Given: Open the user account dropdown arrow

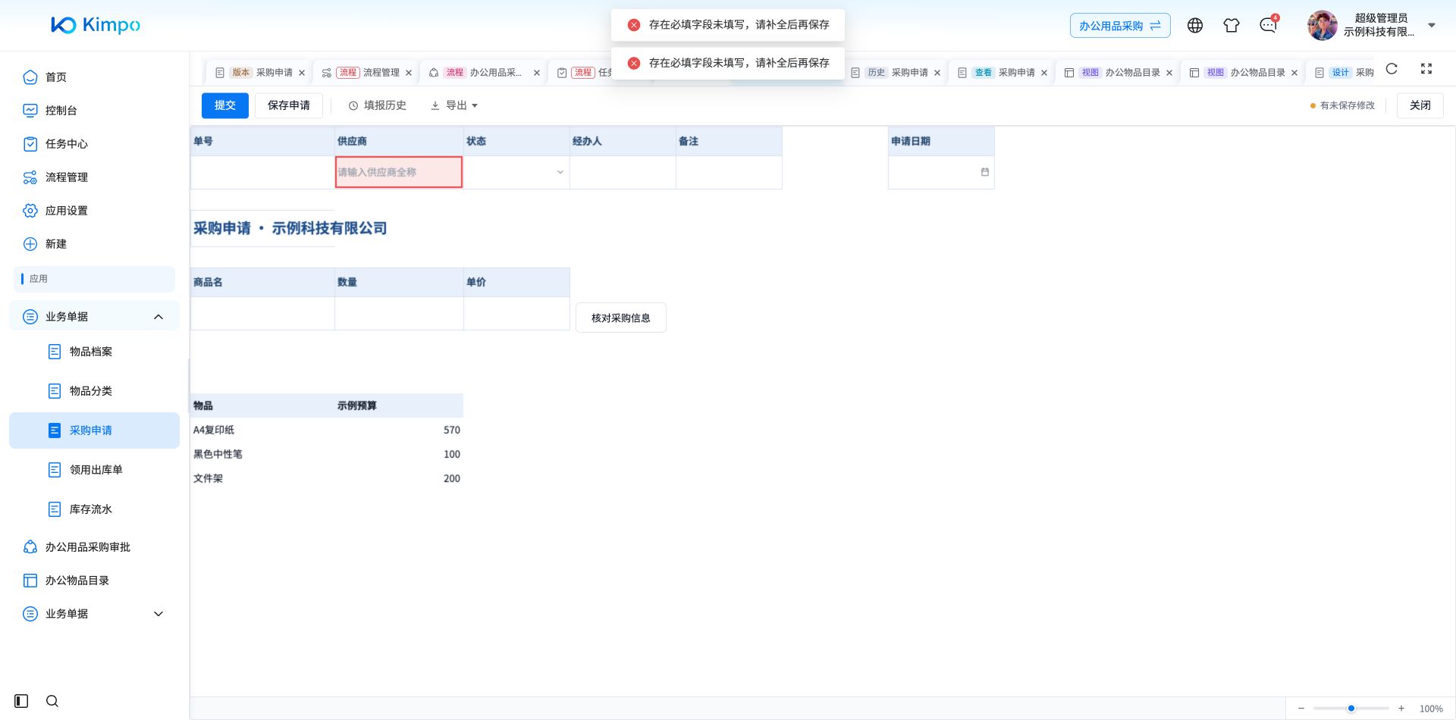Looking at the screenshot, I should coord(1432,25).
